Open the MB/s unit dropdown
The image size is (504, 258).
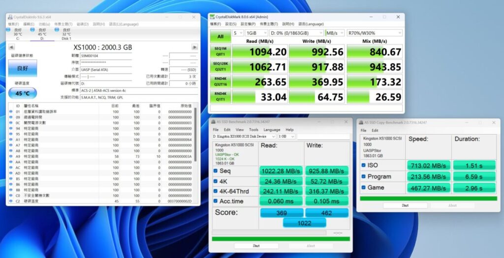click(335, 33)
